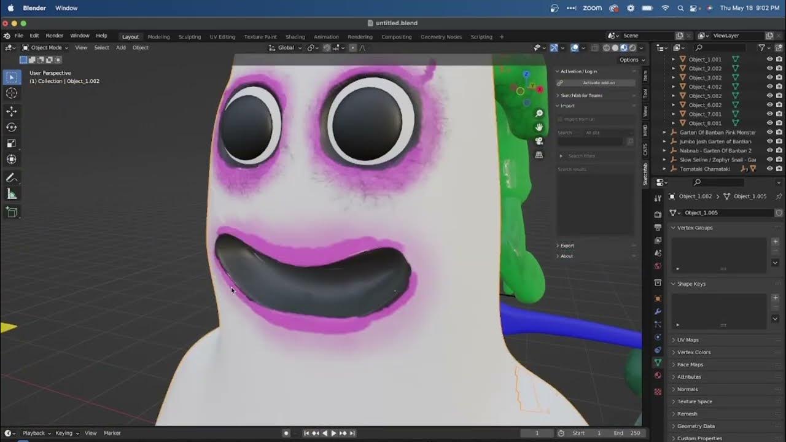
Task: Open the Scene properties tab icon
Action: 658,253
